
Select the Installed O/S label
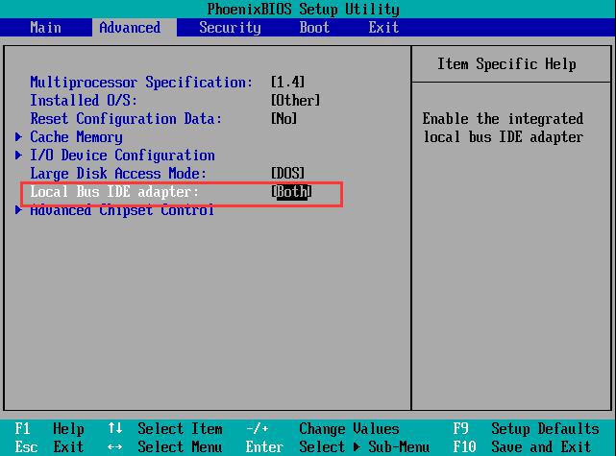coord(84,101)
